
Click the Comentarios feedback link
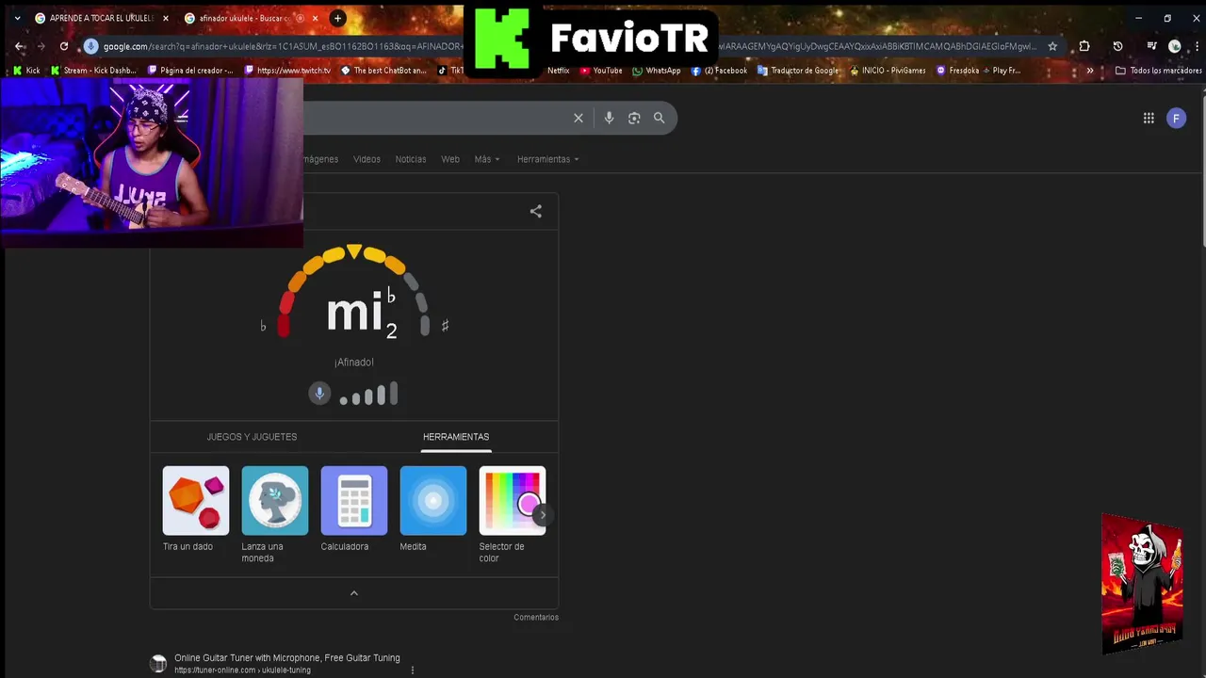click(x=536, y=618)
